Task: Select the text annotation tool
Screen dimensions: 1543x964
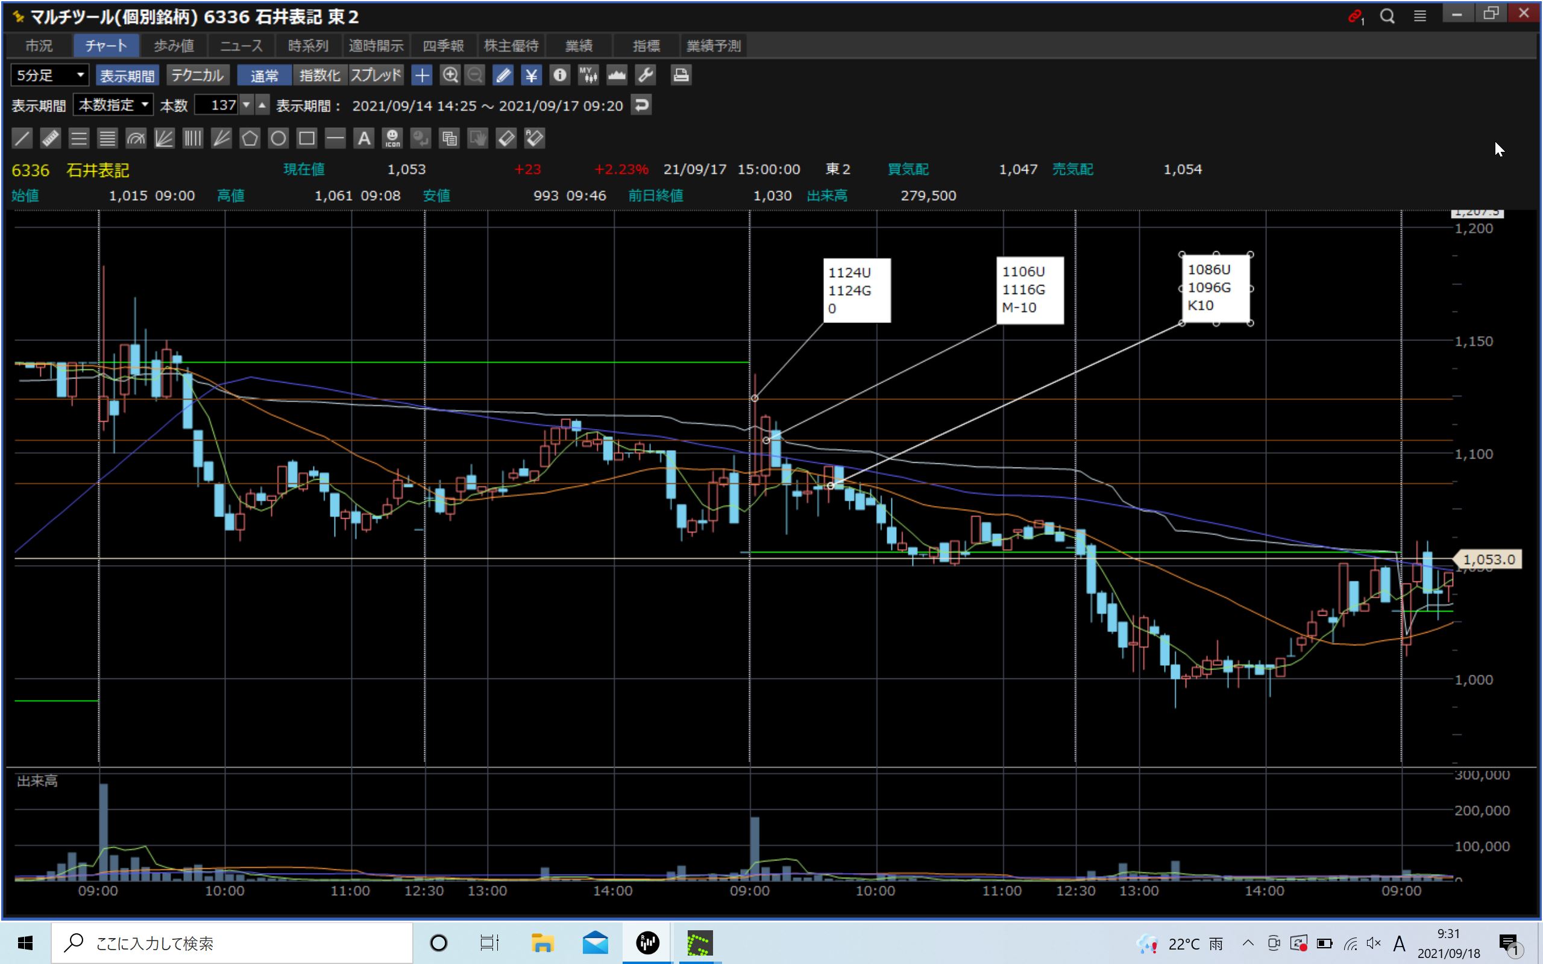Action: tap(363, 139)
